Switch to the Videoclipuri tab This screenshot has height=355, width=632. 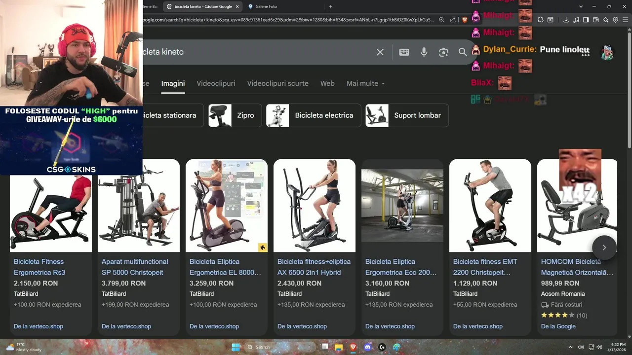(x=216, y=83)
